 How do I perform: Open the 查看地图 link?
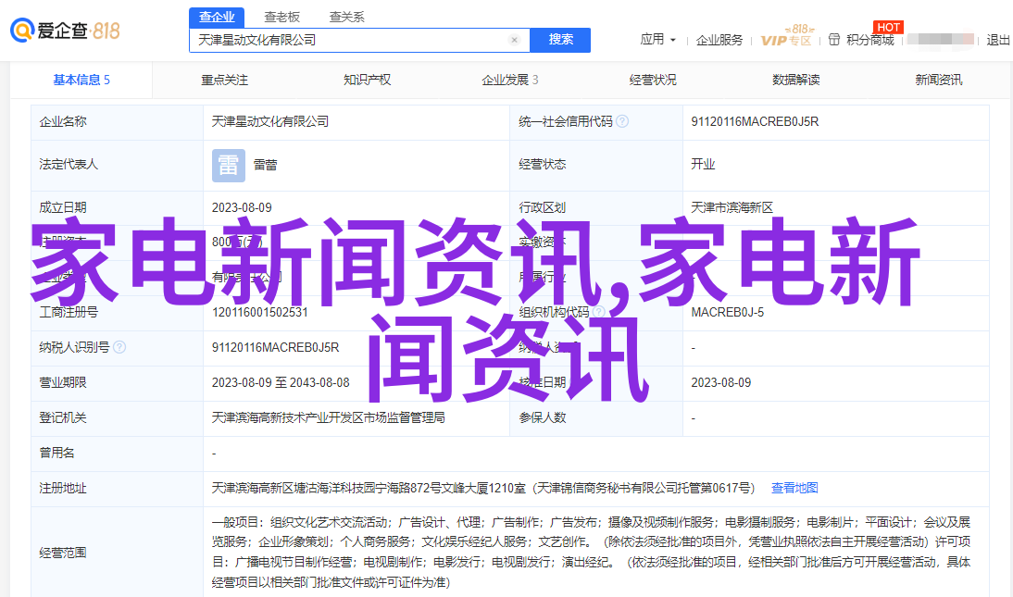[x=794, y=488]
